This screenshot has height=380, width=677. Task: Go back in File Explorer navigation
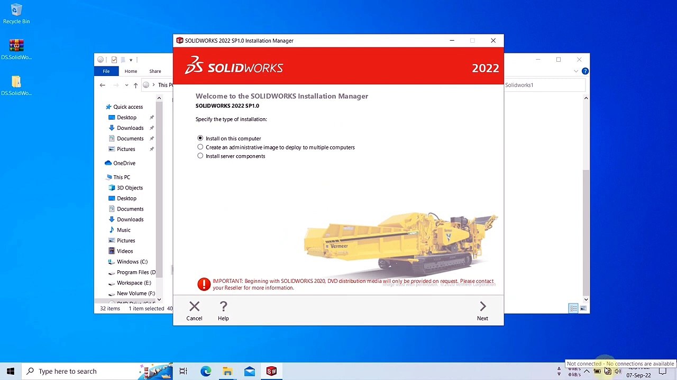click(103, 85)
